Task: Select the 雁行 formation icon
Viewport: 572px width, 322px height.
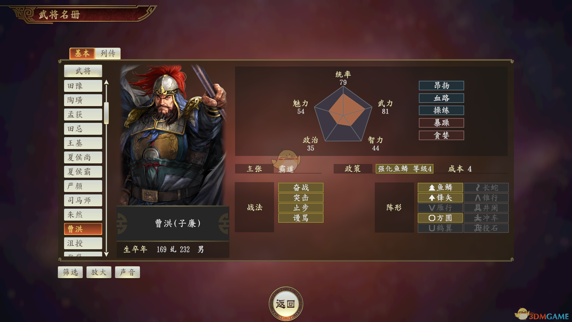Action: [x=432, y=208]
